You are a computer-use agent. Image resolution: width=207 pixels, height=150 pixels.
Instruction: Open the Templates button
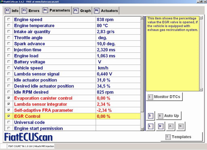182,137
